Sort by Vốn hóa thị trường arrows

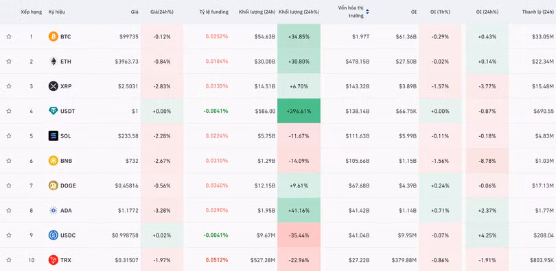tap(367, 12)
